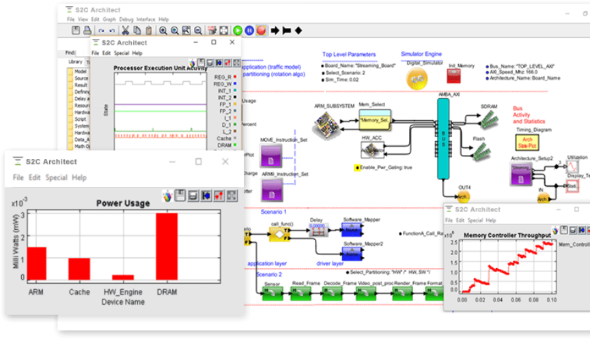Pause the simulation with the blue button

[249, 31]
